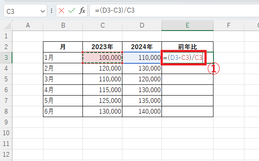The height and width of the screenshot is (161, 259).
Task: Select column E header
Action: tap(187, 25)
